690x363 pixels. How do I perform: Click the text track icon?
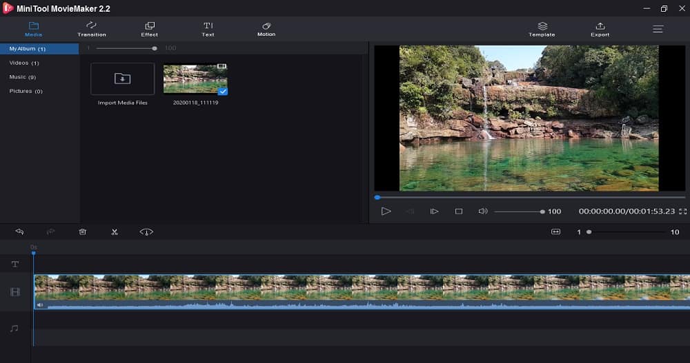pos(15,264)
